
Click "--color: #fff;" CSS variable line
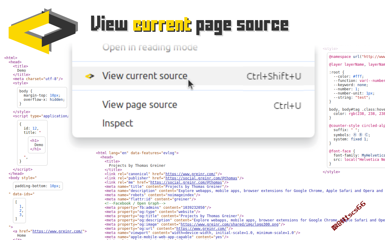(349, 76)
